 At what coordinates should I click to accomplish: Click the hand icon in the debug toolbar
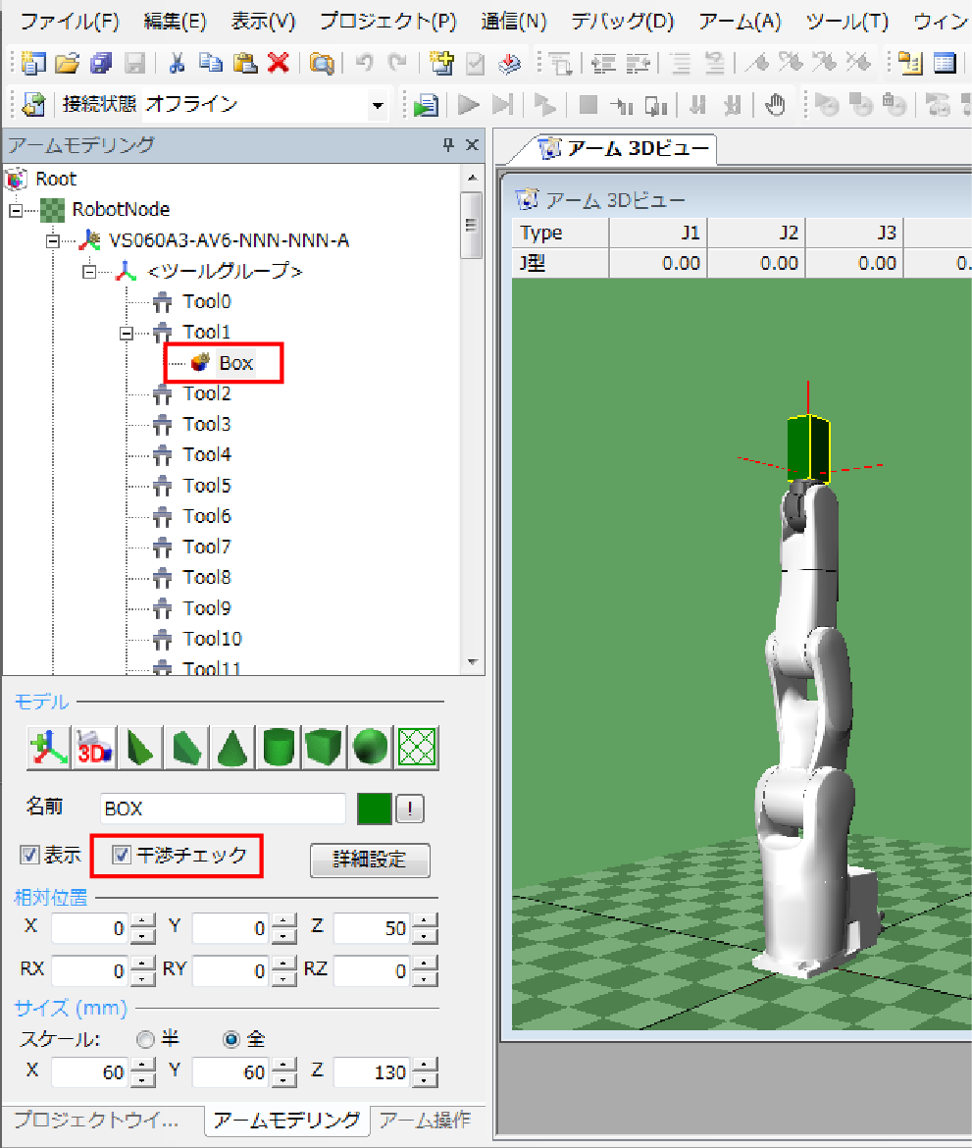[x=776, y=105]
